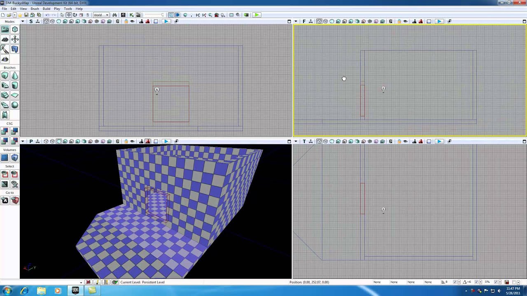Choose the Card/Volumetric brush

point(5,115)
